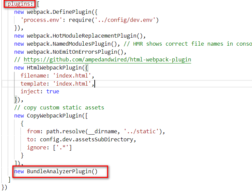Click the 'plugins:' key text

[20, 4]
